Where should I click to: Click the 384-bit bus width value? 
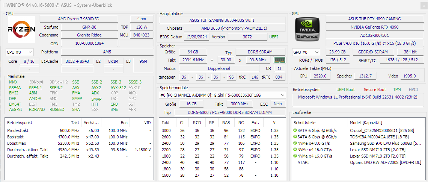coord(410,52)
